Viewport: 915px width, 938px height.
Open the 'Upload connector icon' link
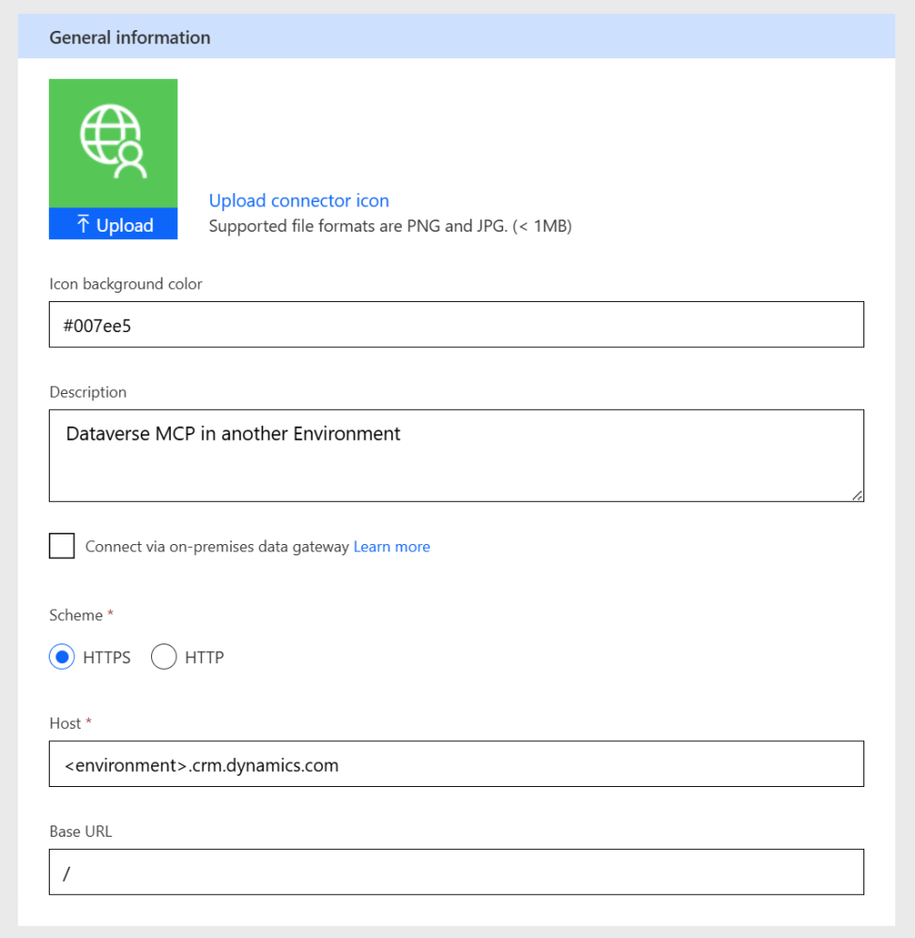(298, 201)
